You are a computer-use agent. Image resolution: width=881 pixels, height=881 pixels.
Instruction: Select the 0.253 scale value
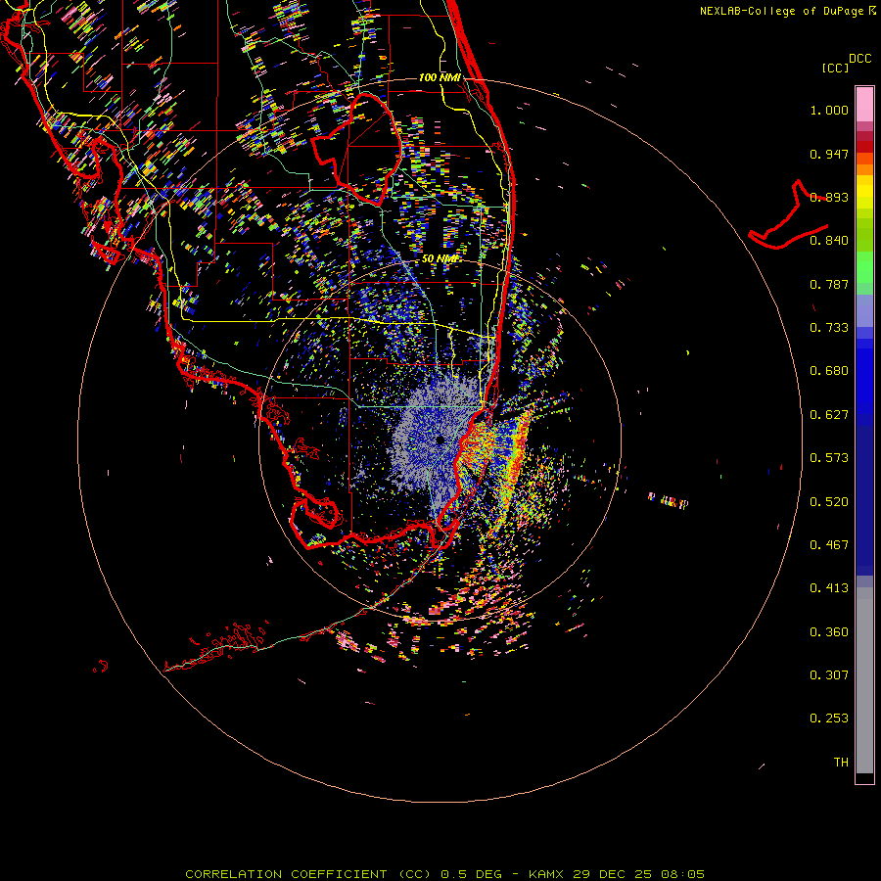pos(829,719)
